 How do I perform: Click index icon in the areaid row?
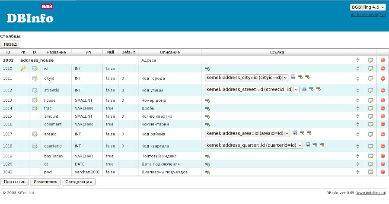[35, 134]
